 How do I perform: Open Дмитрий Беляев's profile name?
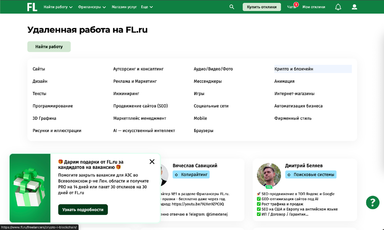(x=304, y=166)
